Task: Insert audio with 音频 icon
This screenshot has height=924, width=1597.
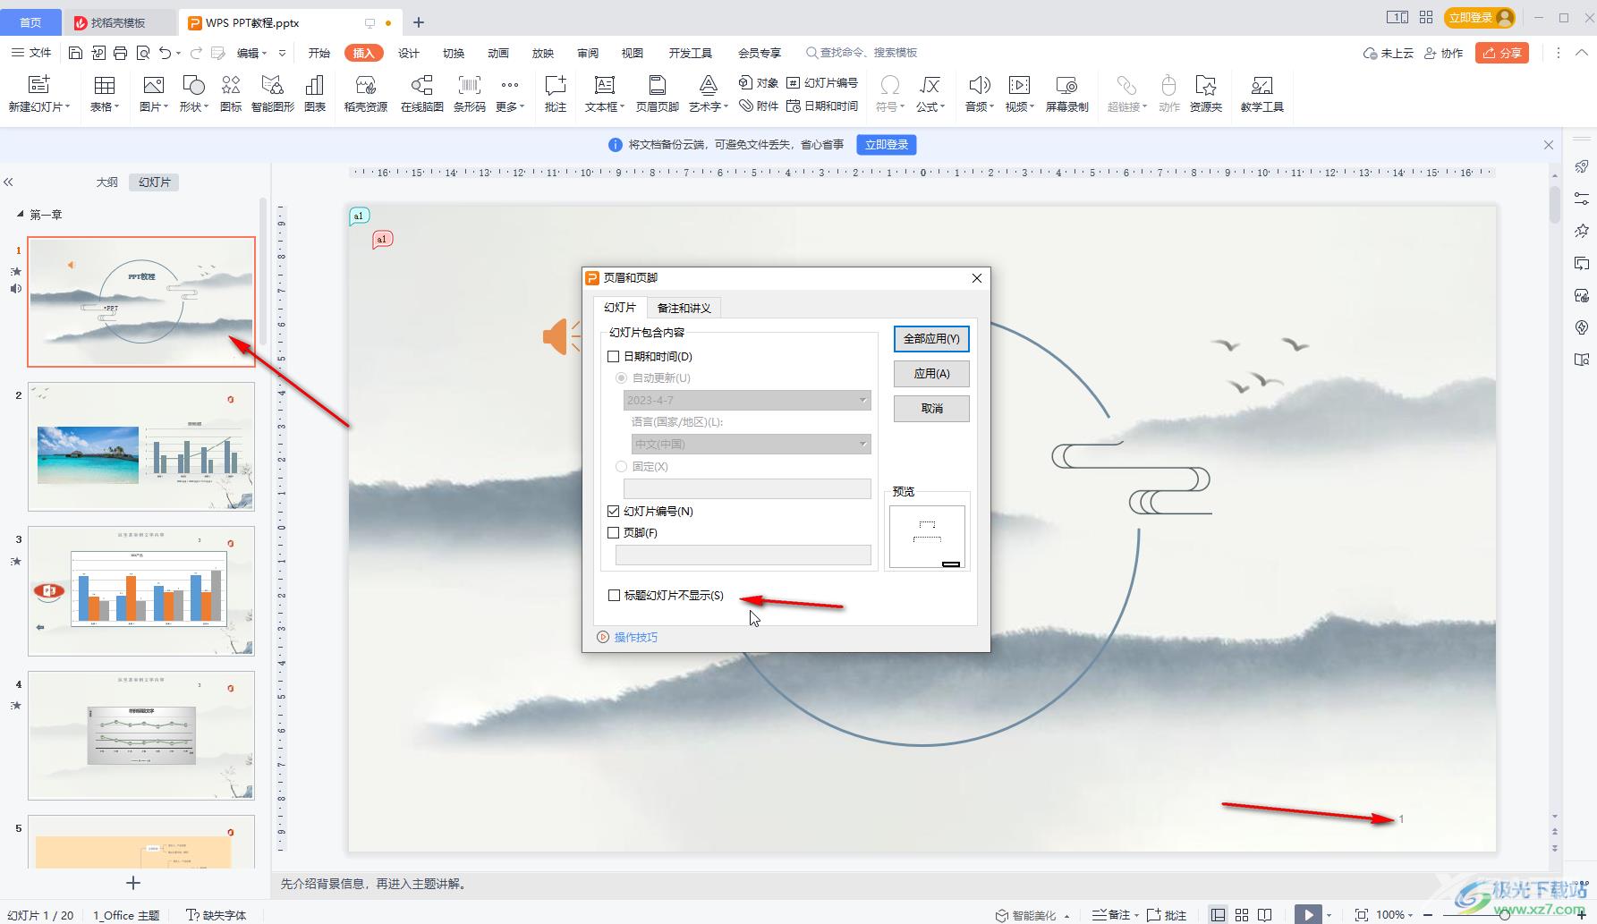Action: pyautogui.click(x=980, y=94)
